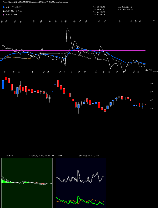Click the chart title mentioning MunafaSutra.com
The width and height of the screenshot is (158, 208).
point(35,2)
